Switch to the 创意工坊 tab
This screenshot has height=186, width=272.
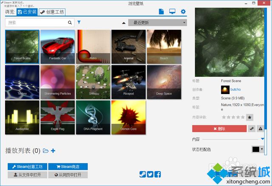[52, 12]
